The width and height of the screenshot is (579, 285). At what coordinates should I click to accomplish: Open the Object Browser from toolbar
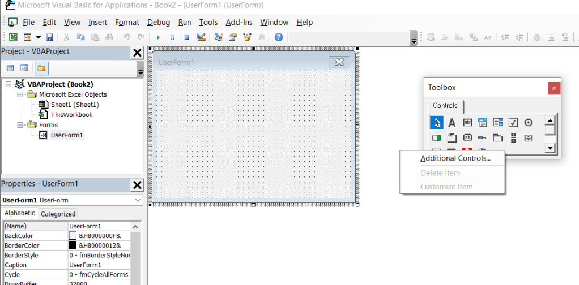pos(246,37)
